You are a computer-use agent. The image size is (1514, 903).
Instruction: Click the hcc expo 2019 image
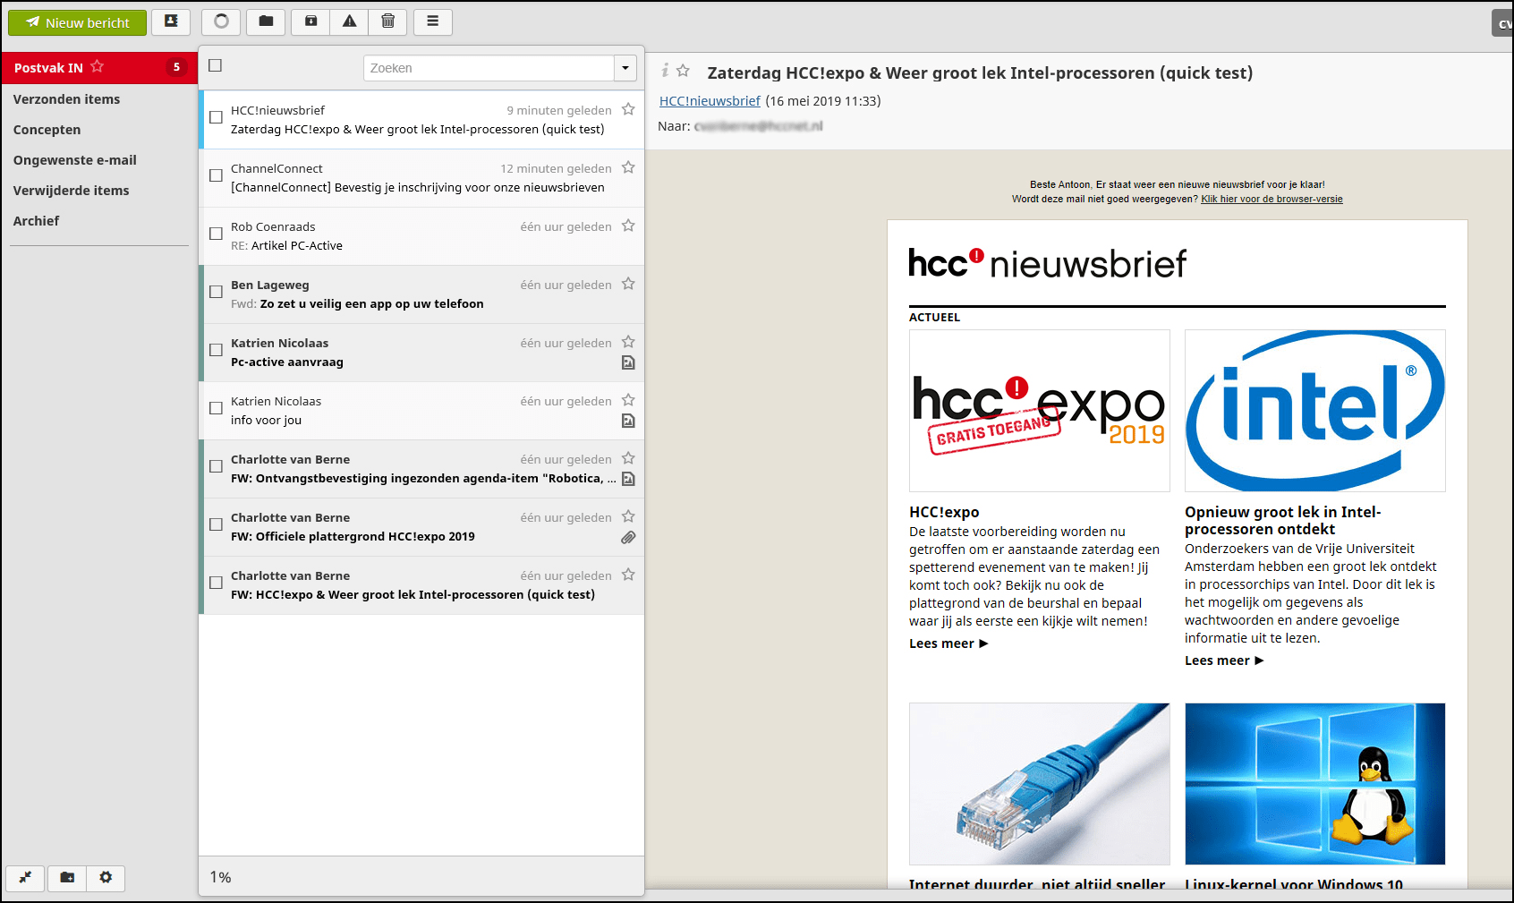[1040, 411]
